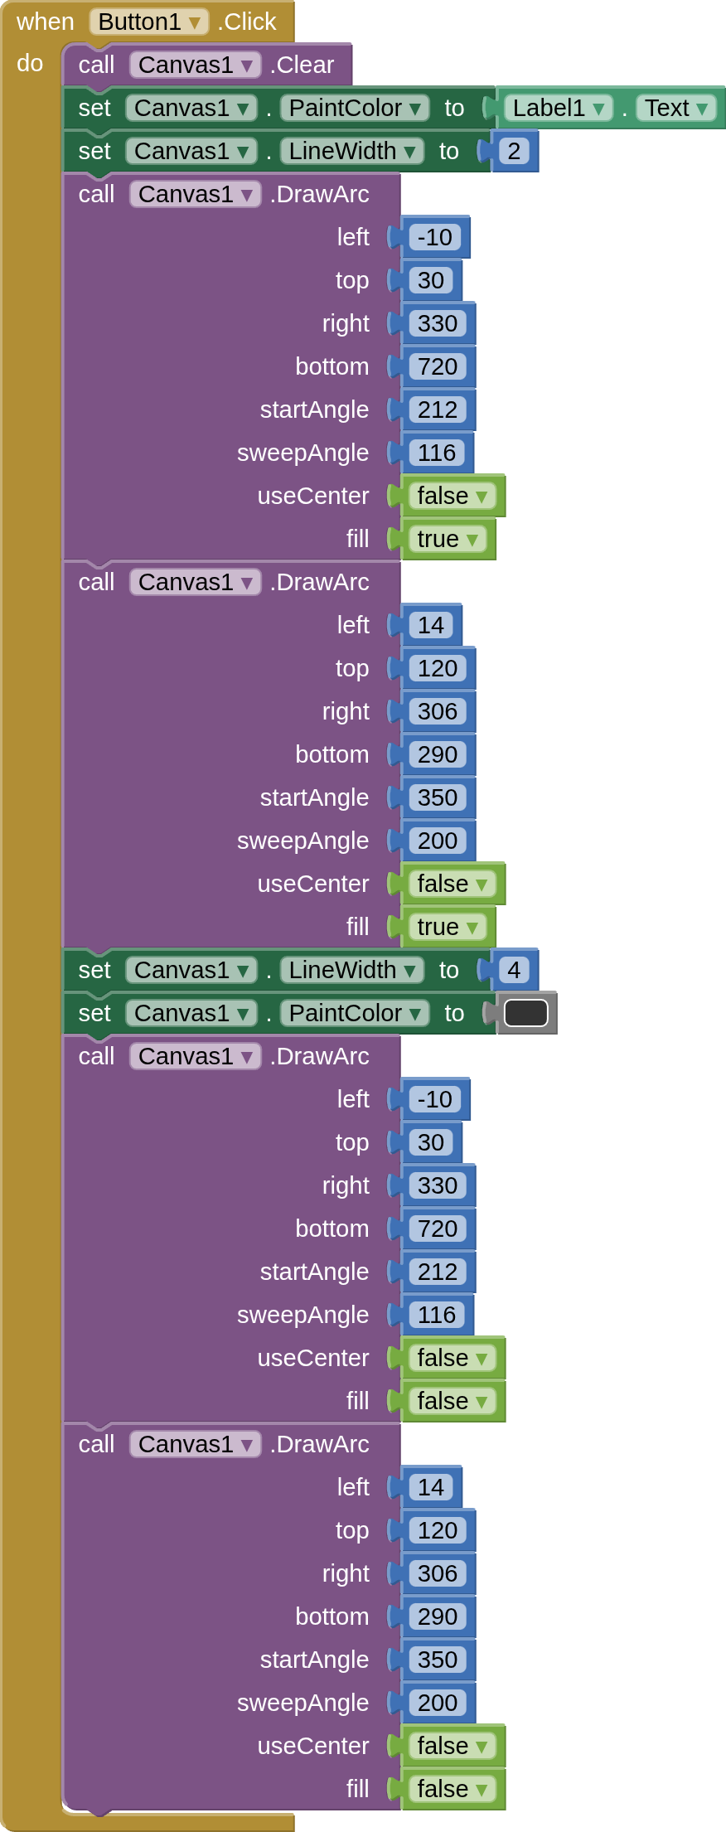Open the LineWidth property dropdown above value 4
Screen dimensions: 726x1832
409,971
